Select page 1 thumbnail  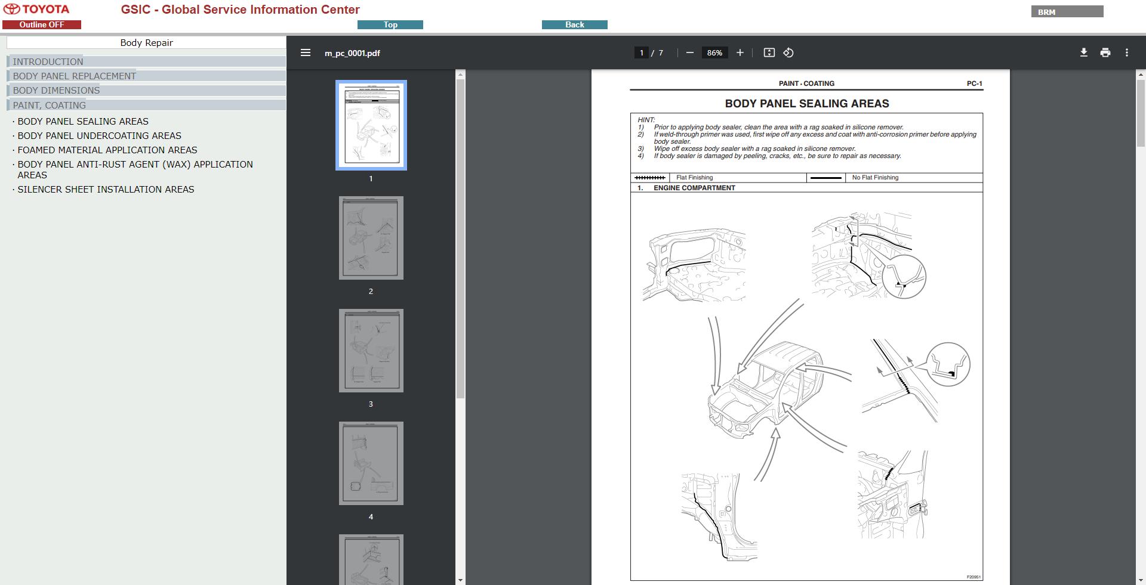[371, 125]
